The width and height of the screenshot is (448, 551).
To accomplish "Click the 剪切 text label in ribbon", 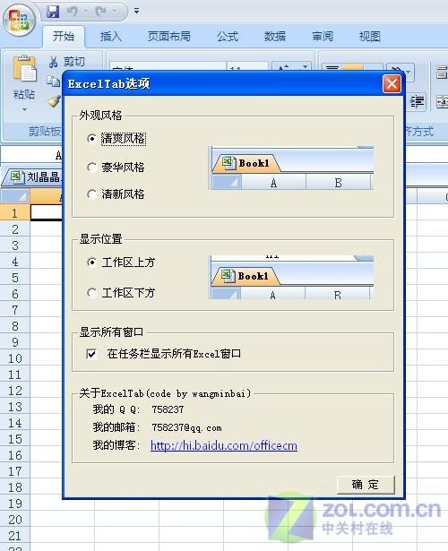I will point(74,62).
